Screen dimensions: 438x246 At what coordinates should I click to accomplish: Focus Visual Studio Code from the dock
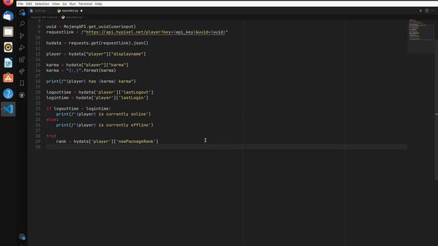pyautogui.click(x=8, y=109)
